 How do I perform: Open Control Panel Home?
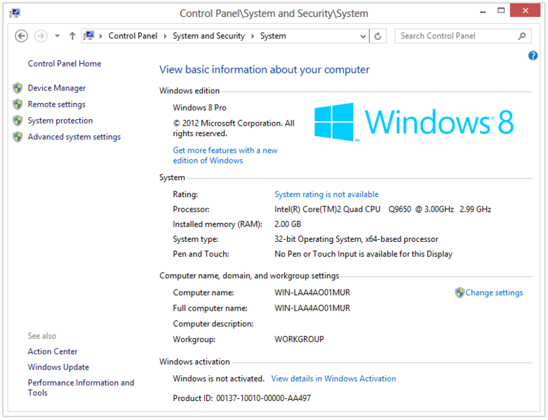point(65,64)
